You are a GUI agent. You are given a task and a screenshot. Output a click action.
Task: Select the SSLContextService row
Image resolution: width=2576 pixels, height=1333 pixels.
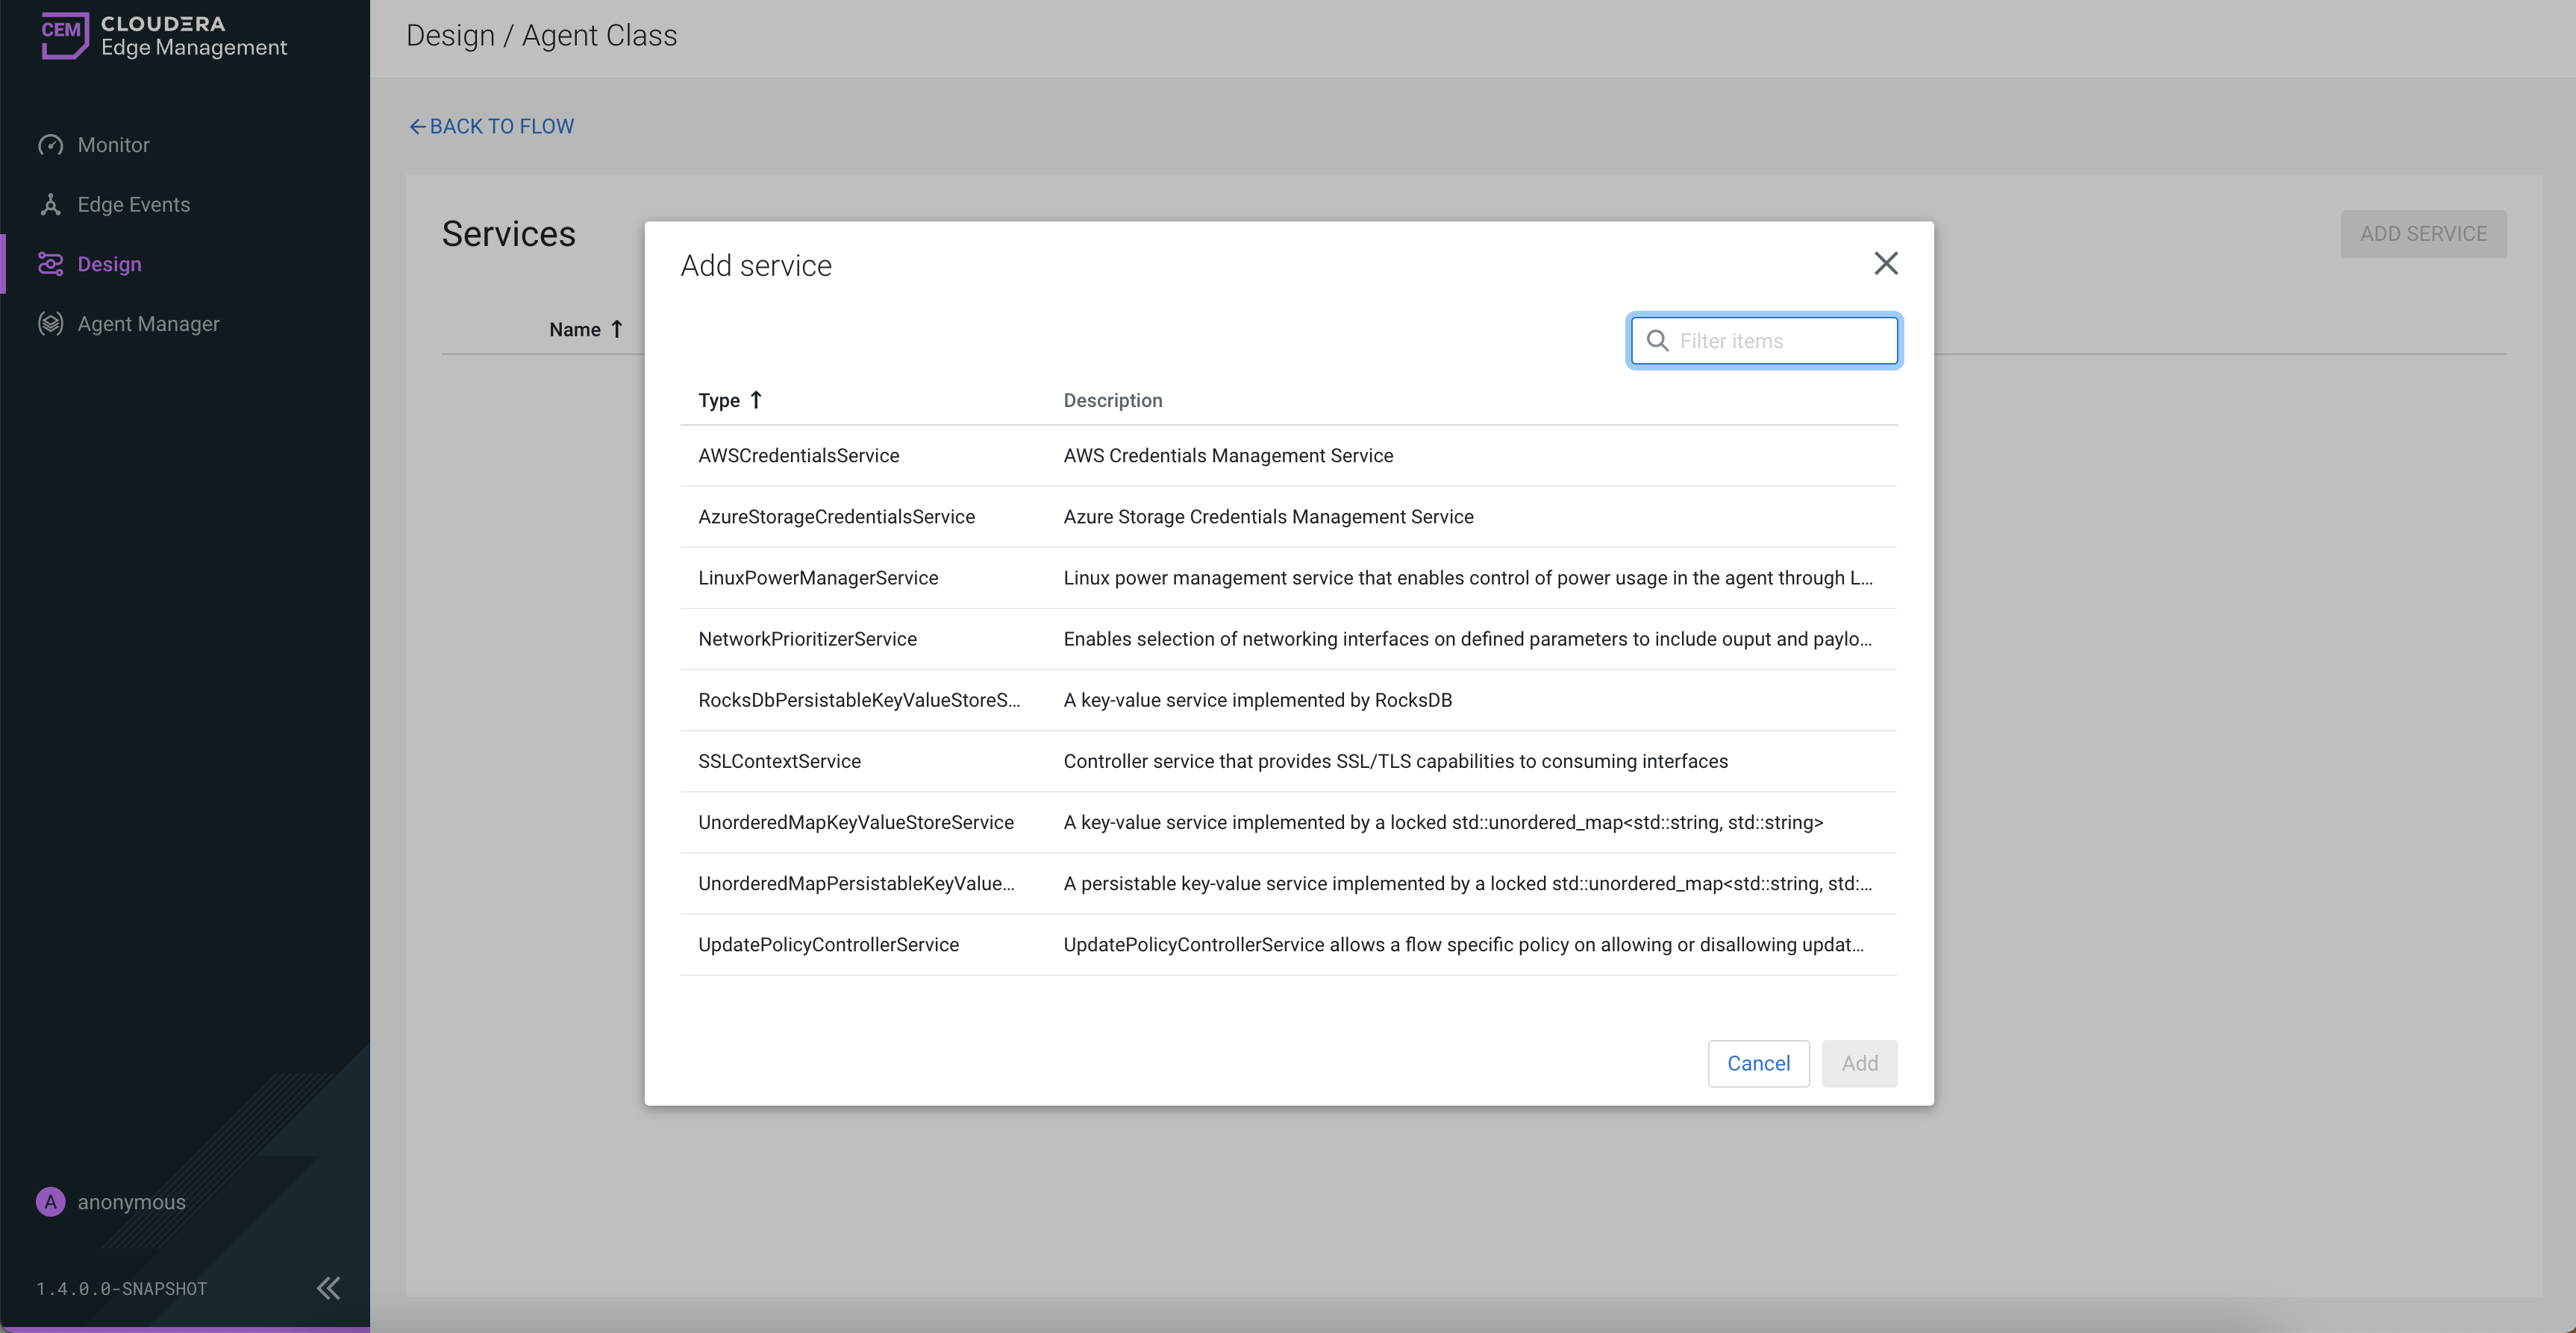pyautogui.click(x=779, y=761)
